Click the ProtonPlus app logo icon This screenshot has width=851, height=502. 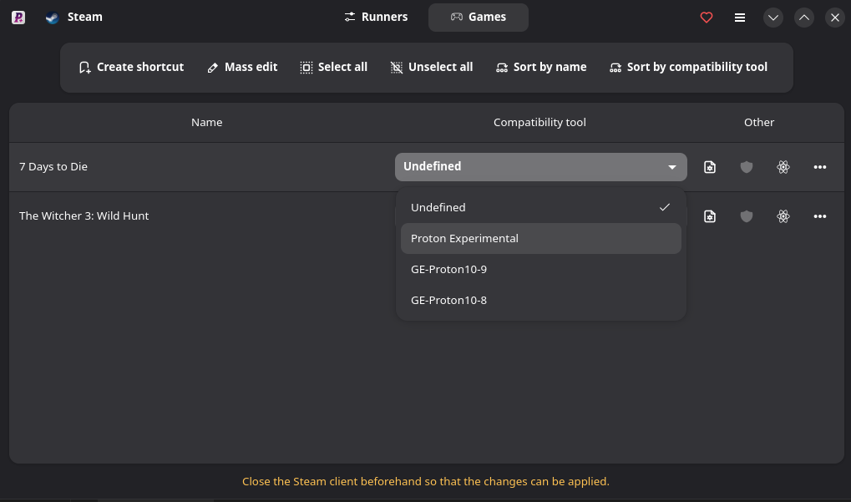click(x=18, y=18)
